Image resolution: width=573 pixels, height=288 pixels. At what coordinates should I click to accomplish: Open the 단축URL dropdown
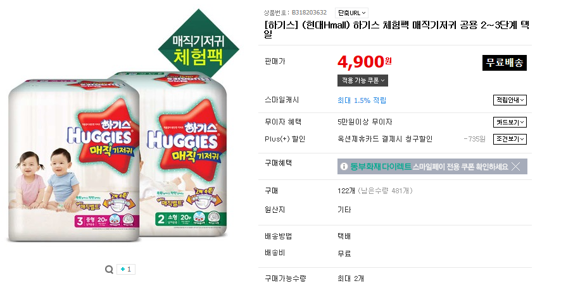point(352,13)
